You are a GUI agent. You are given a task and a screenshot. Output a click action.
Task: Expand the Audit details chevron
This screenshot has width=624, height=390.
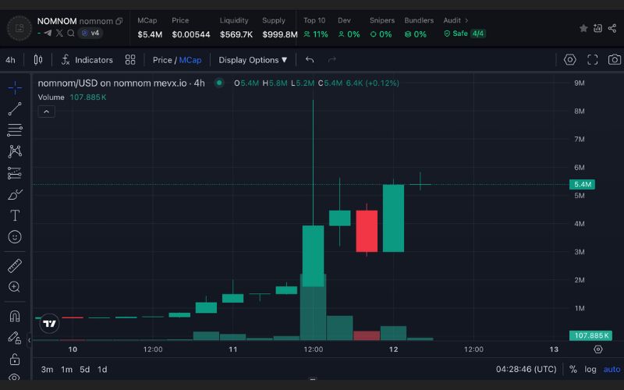coord(466,20)
